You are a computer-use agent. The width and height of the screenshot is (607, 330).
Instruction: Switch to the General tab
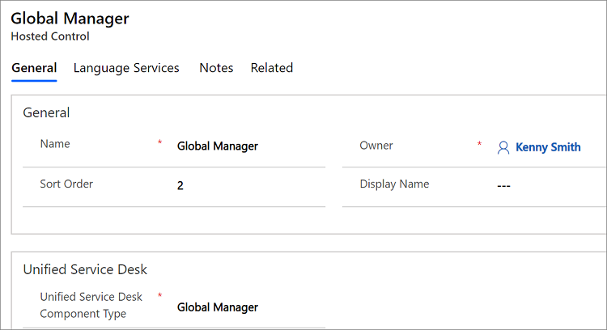tap(34, 68)
